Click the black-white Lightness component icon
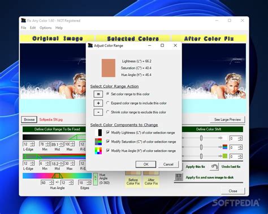268x214 pixels. tap(98, 132)
